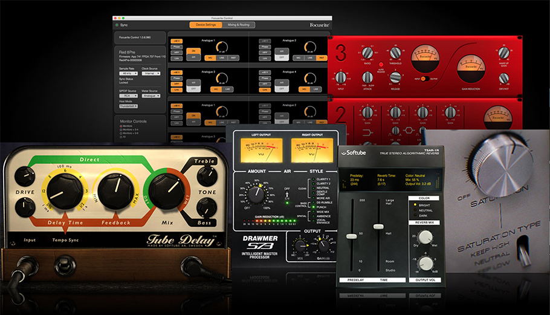Click the Red 3 Dry/Wet knob
This screenshot has width=550, height=315.
tap(503, 78)
